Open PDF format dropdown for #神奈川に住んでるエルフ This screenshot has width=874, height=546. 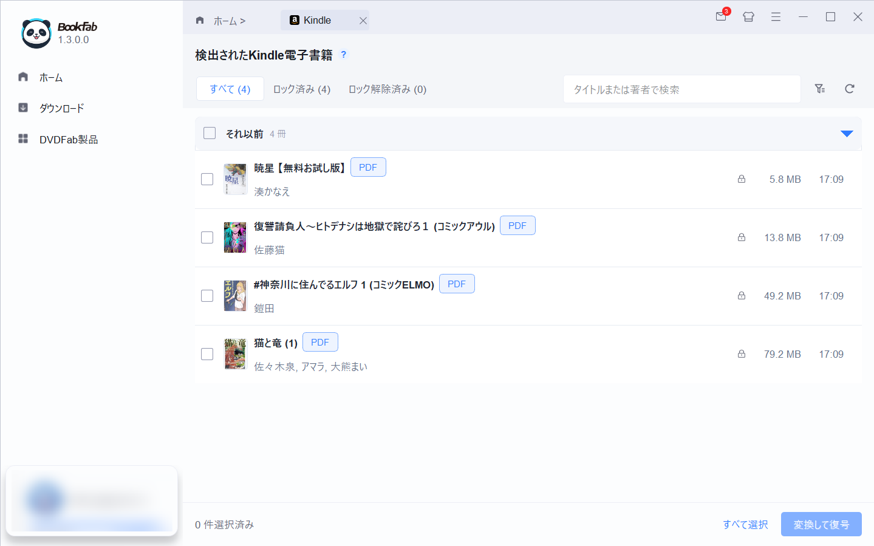(457, 284)
